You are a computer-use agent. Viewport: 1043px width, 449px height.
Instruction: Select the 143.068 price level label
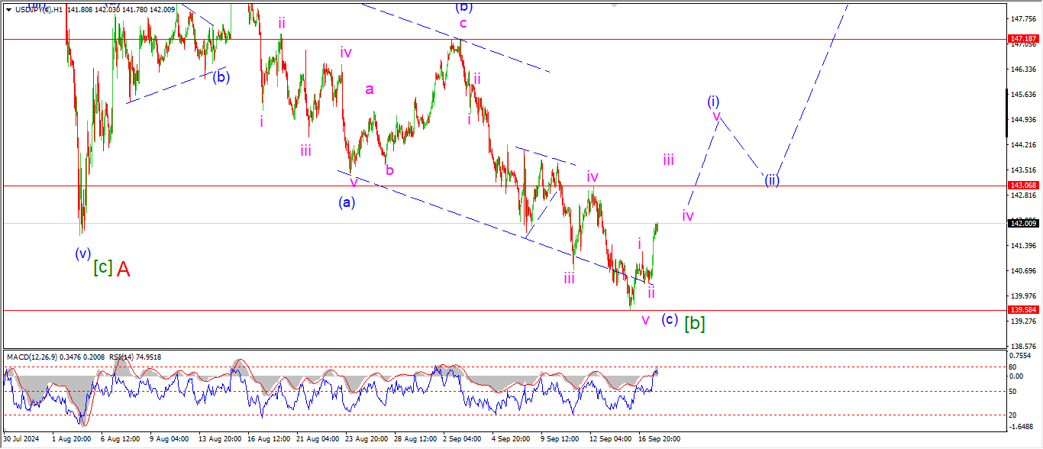click(x=1021, y=186)
